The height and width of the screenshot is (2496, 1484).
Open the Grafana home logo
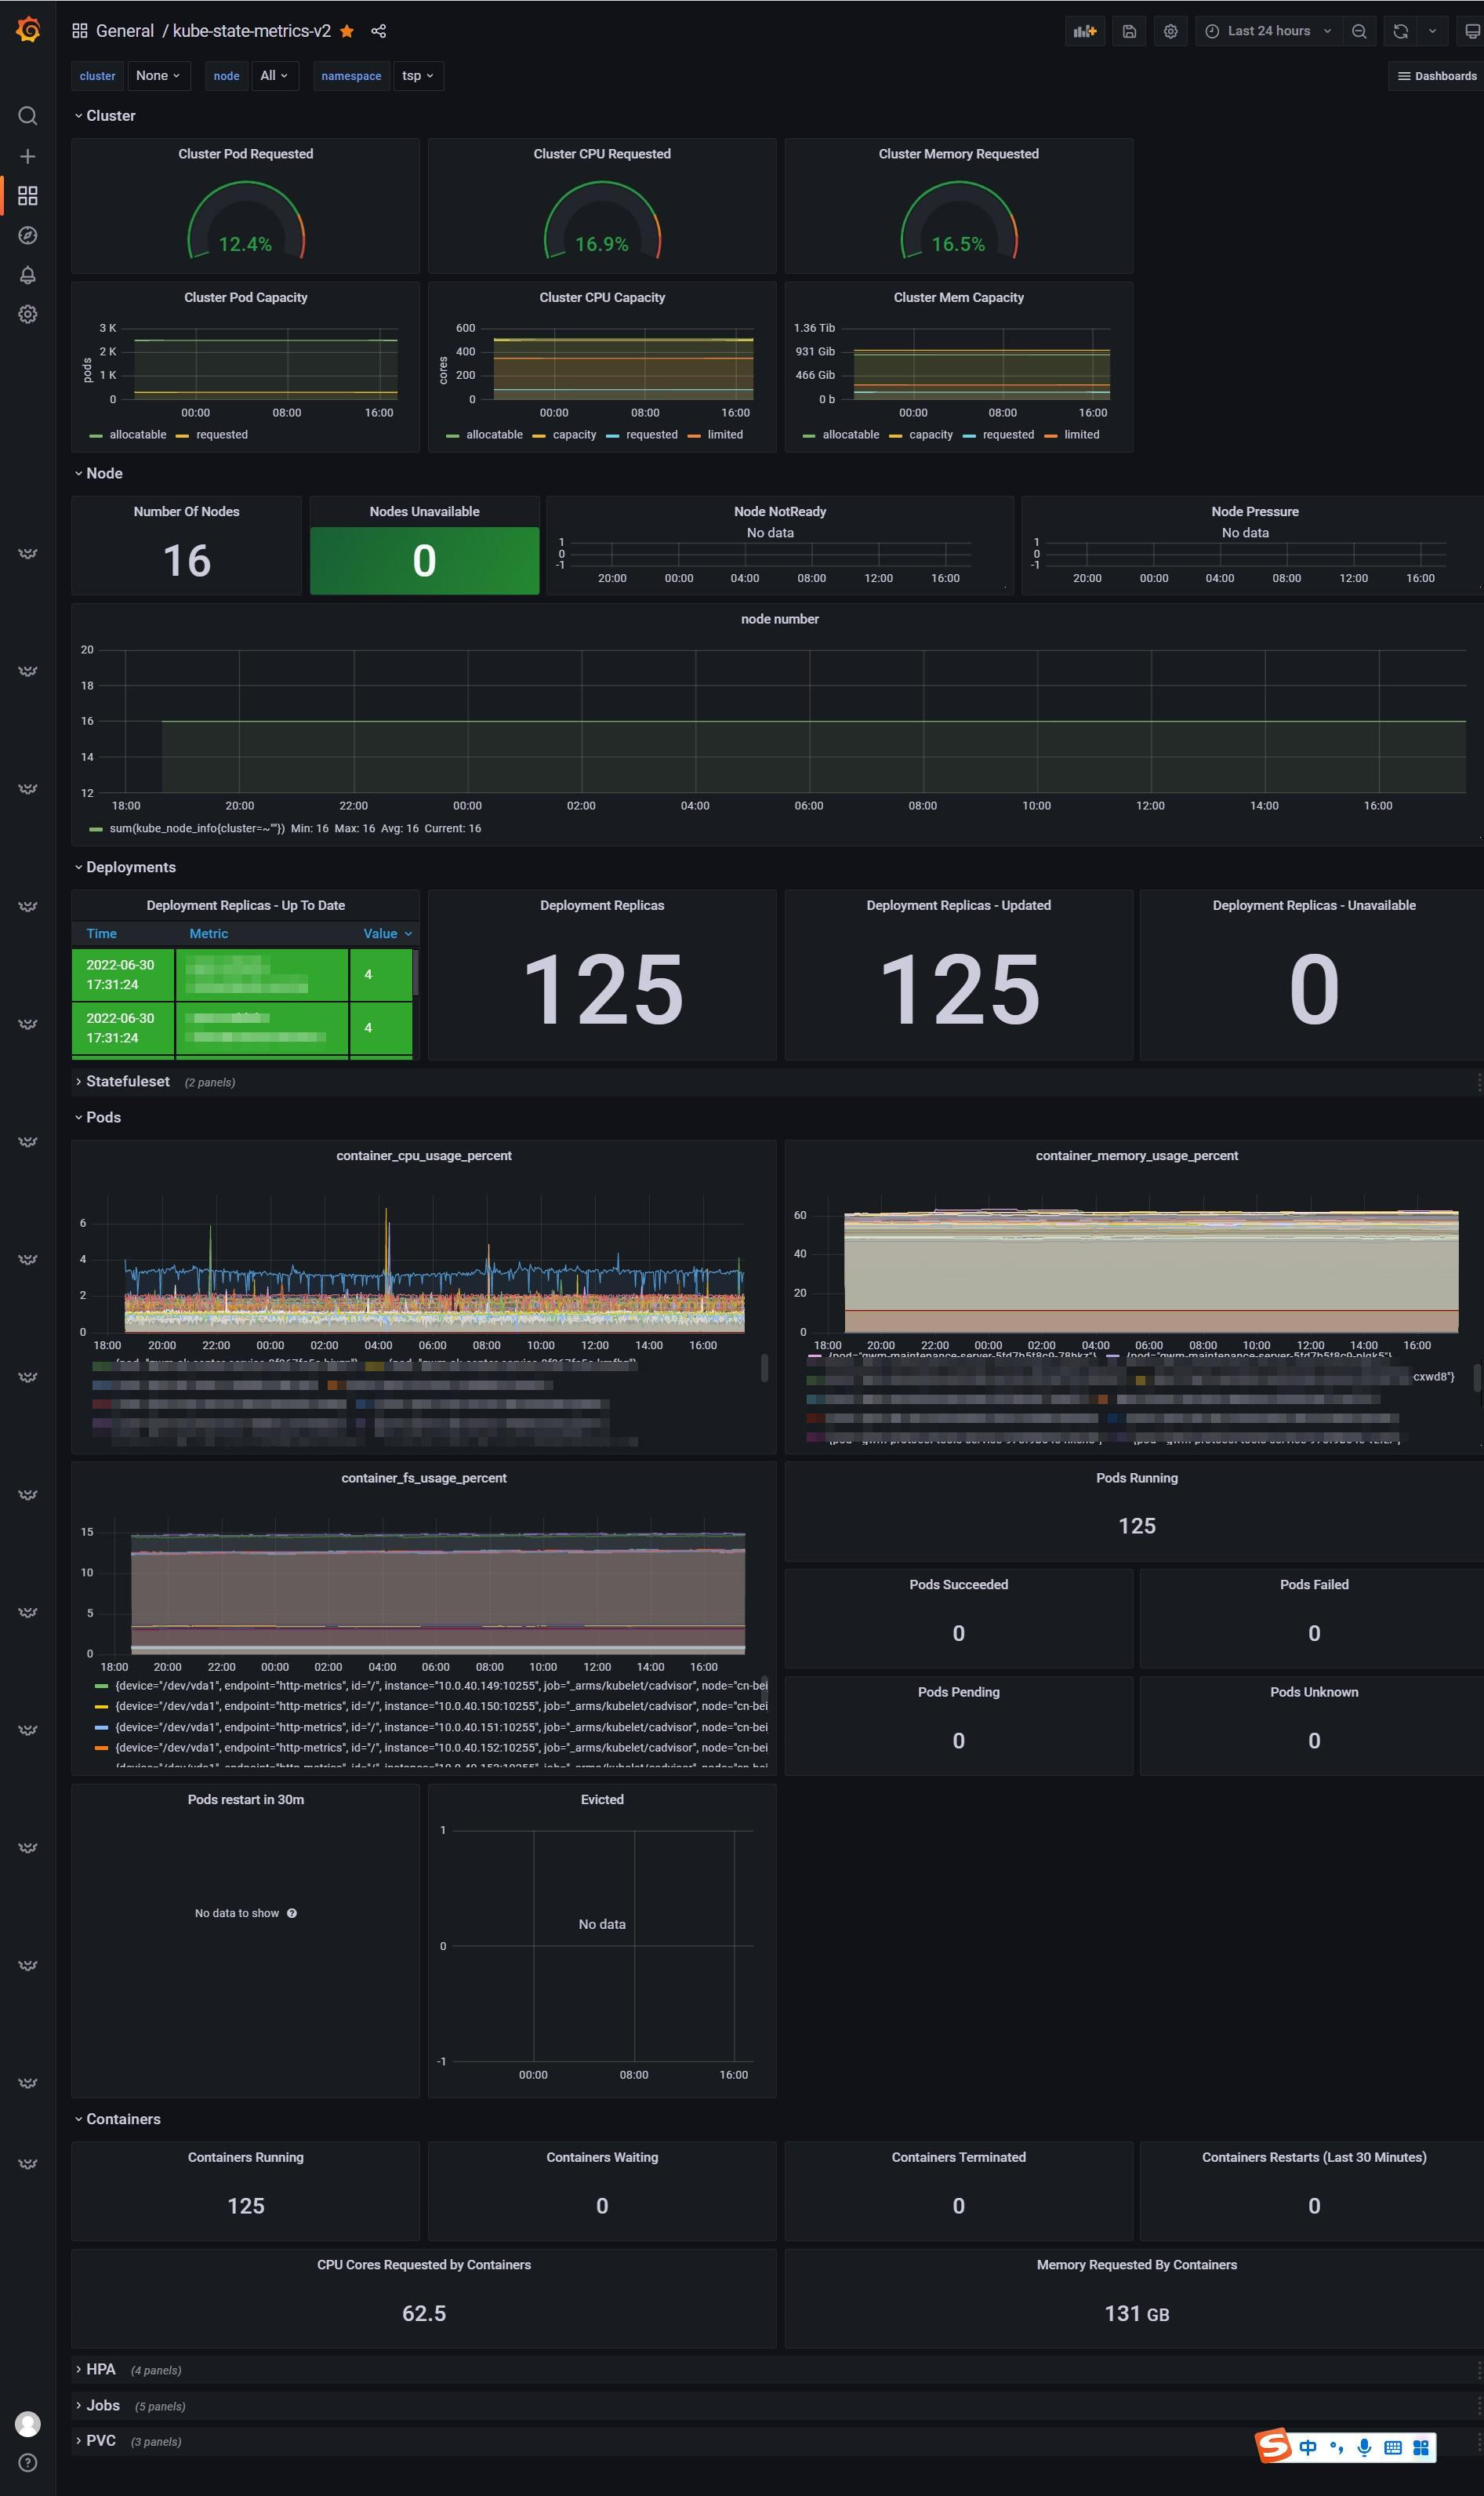coord(28,30)
